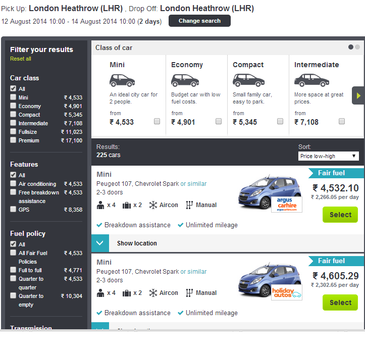Click the first car's 'or similar' link
365x352 pixels.
pos(193,184)
